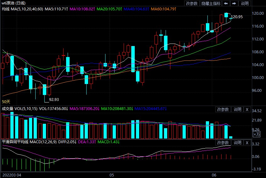Close the 成交量 volume indicator panel
The image size is (266, 178).
click(247, 109)
